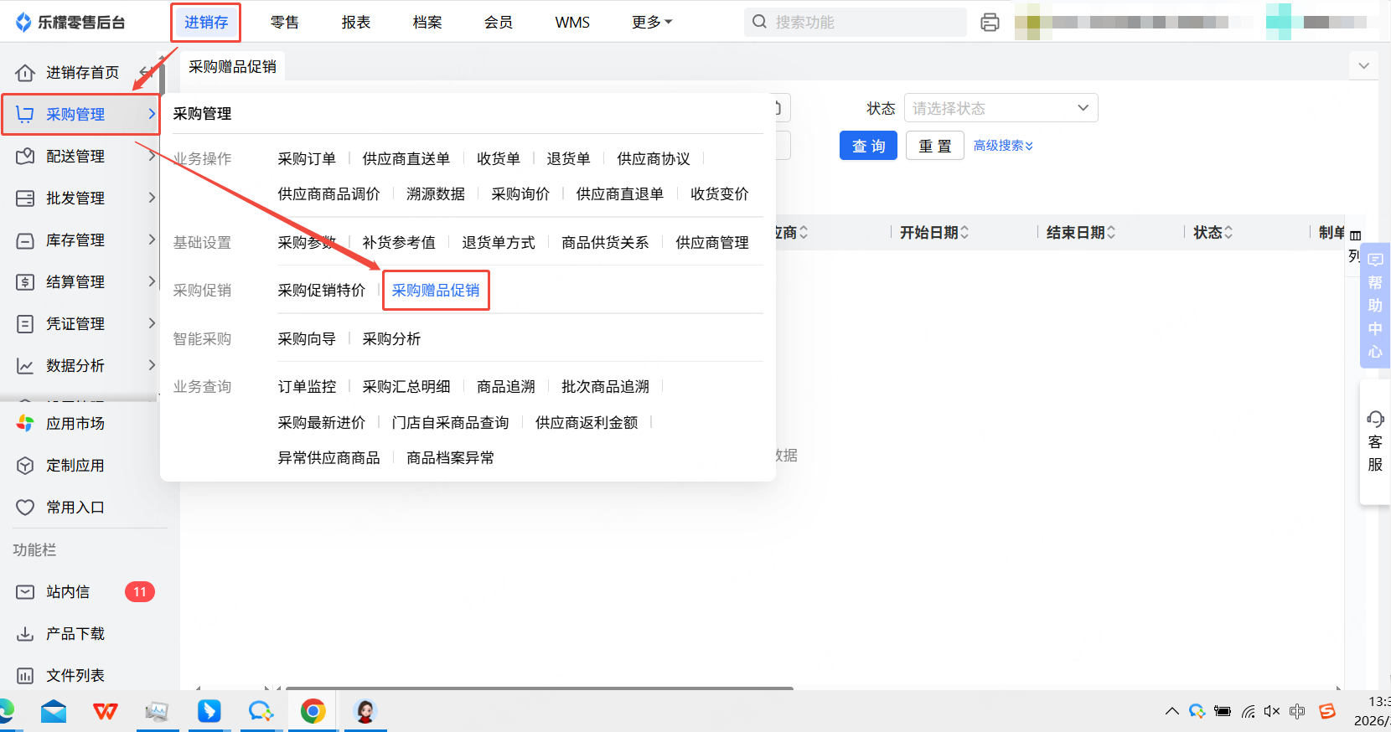Select the 进销存 top menu
Image resolution: width=1391 pixels, height=732 pixels.
[x=206, y=23]
